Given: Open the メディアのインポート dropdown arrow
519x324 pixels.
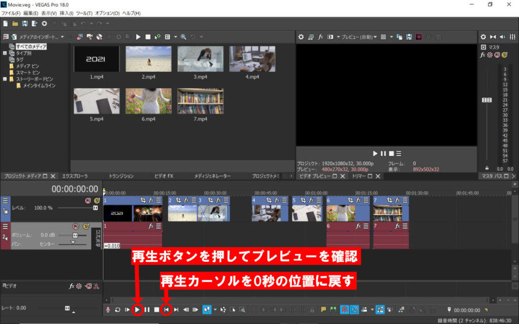Looking at the screenshot, I should [62, 37].
